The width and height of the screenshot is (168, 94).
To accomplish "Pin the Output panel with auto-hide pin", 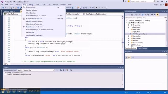I will pos(120,67).
